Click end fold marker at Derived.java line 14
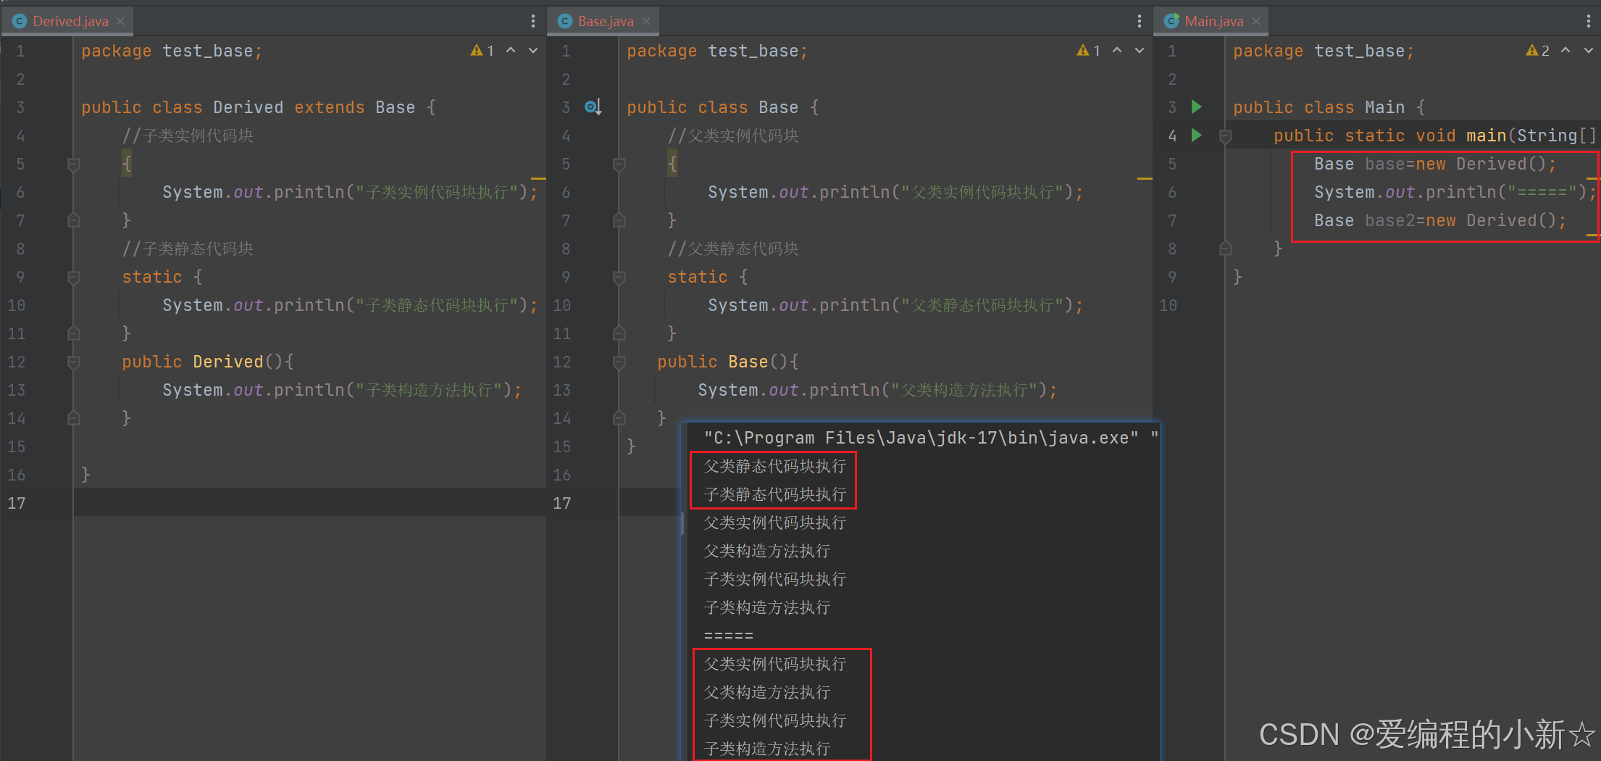 tap(73, 418)
